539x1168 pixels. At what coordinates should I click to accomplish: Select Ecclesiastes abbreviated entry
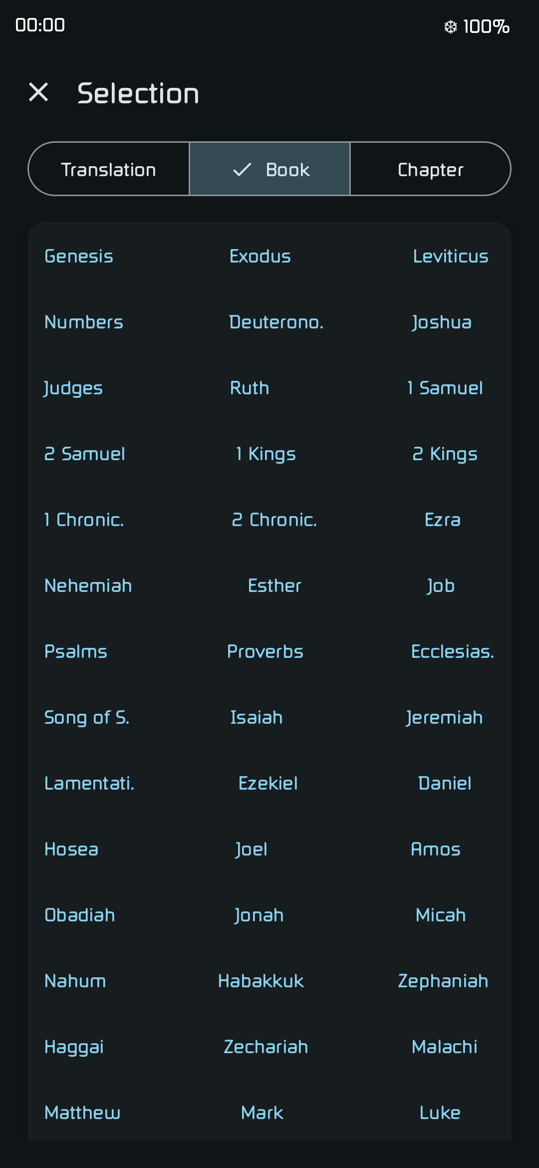click(453, 651)
